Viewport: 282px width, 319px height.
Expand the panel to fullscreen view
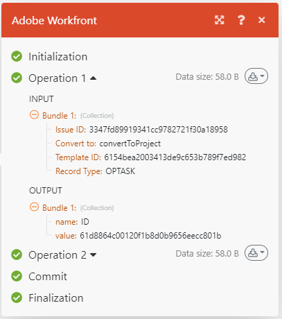pyautogui.click(x=219, y=20)
